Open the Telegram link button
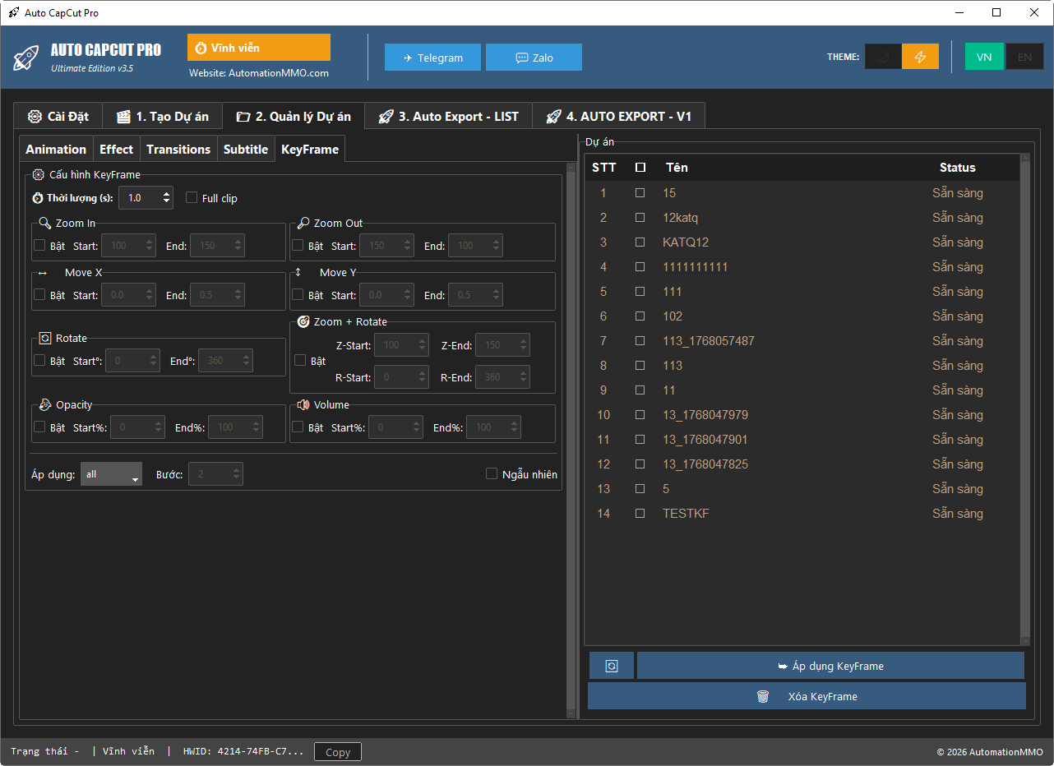The width and height of the screenshot is (1054, 766). click(432, 58)
